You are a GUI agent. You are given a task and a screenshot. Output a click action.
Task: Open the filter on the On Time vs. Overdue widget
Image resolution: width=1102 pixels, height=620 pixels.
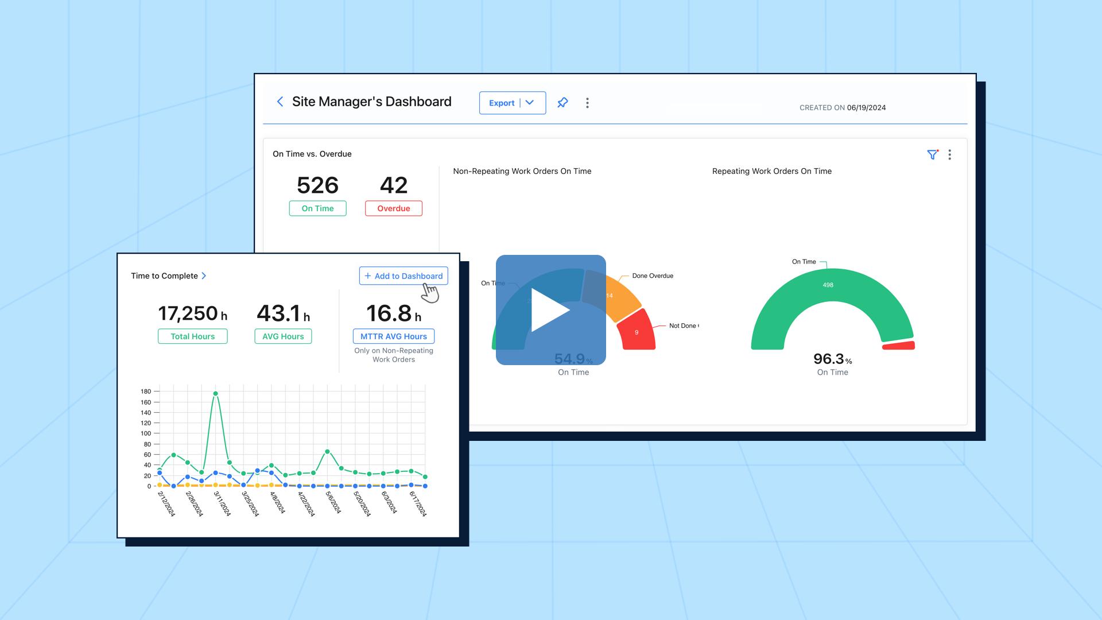coord(933,154)
